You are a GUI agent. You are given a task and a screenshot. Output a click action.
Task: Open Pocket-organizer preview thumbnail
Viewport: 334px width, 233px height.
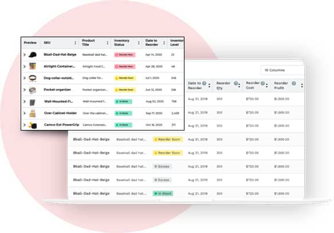click(x=33, y=90)
